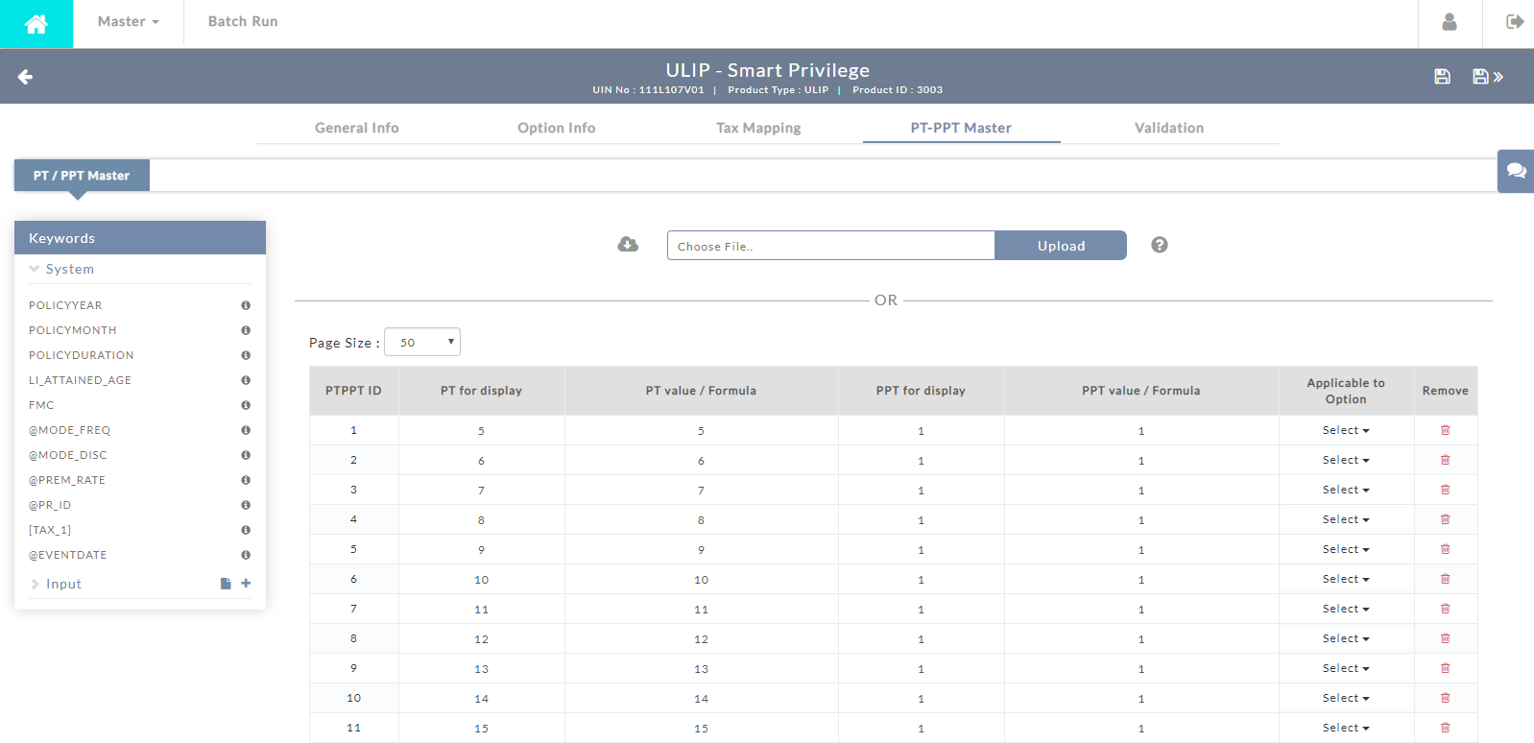Click the Upload button
This screenshot has width=1534, height=743.
click(1061, 246)
